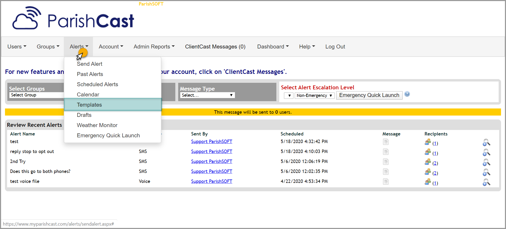Click recipient count (2) for 2nd Try

[x=435, y=163]
